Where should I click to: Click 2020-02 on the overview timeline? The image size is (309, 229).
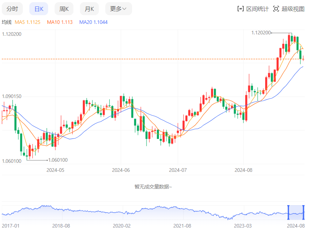coord(122,226)
